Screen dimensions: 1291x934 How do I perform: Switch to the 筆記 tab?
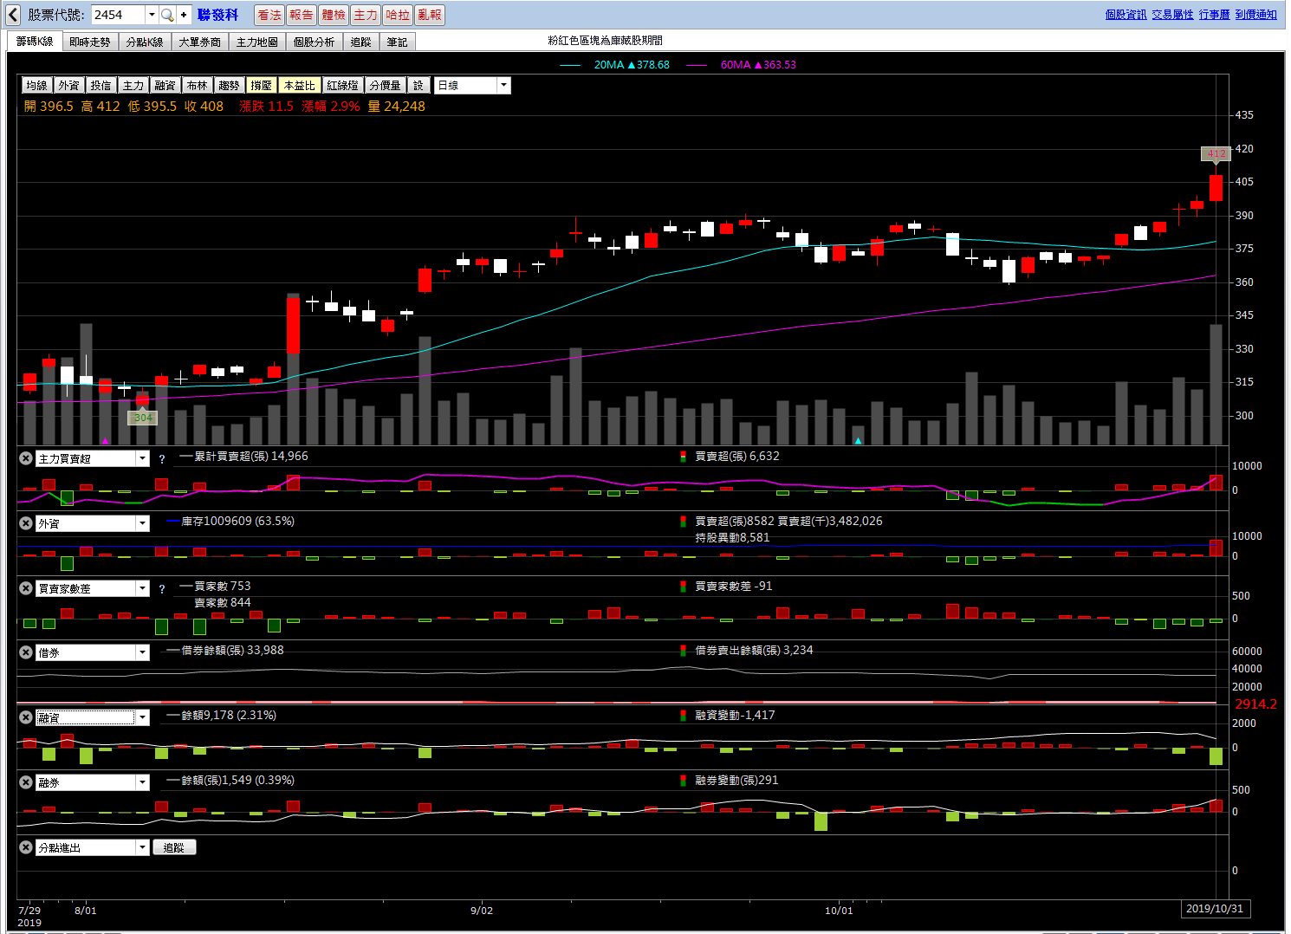pyautogui.click(x=398, y=42)
